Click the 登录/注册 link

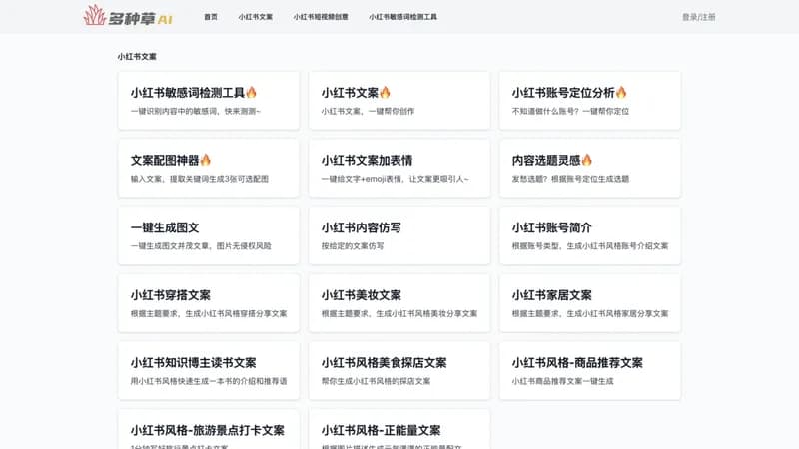click(698, 17)
